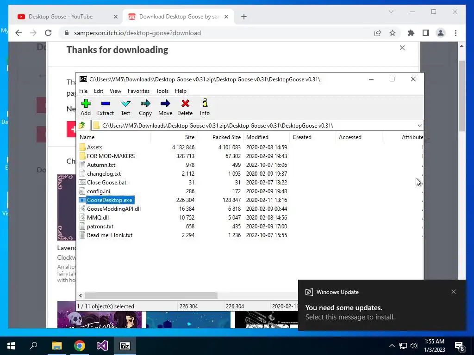Select the config.ini file

tap(98, 191)
